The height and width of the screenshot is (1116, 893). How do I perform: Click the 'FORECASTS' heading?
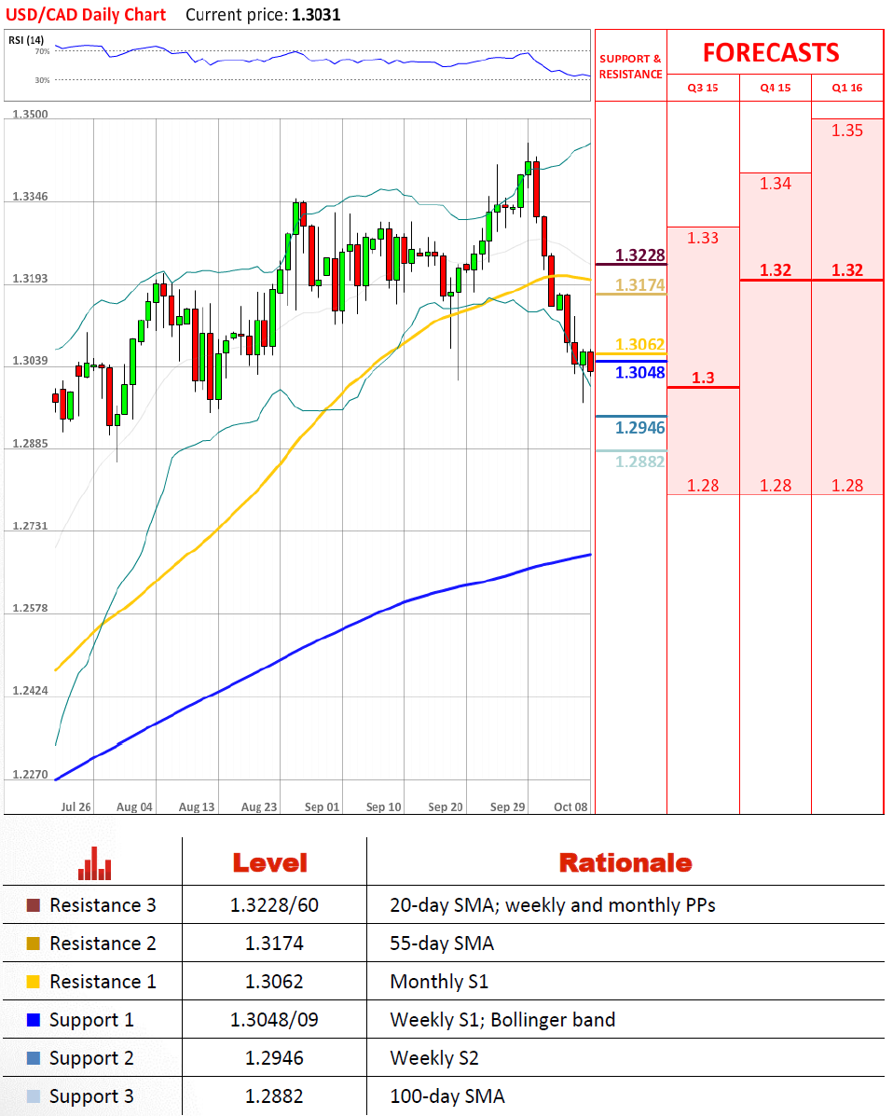click(x=771, y=52)
